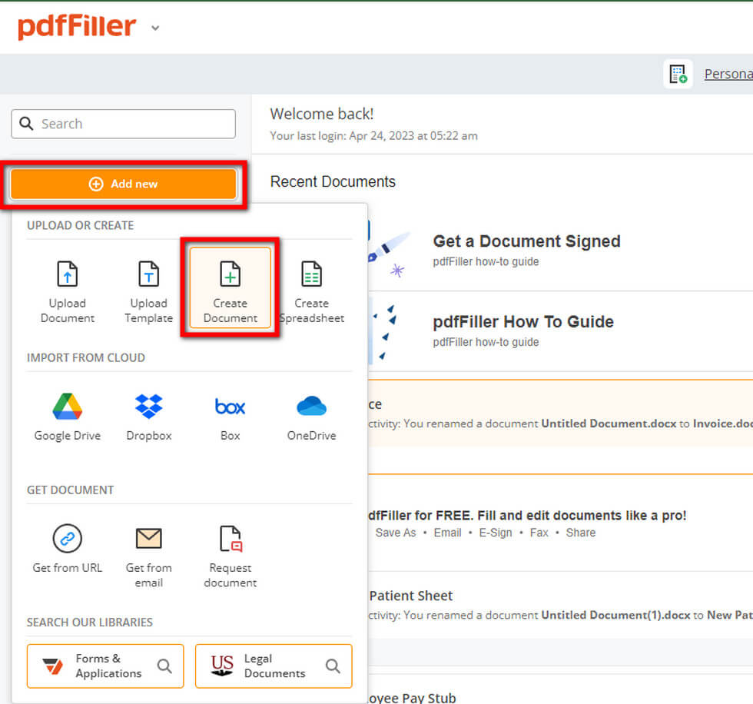Choose Get from email
This screenshot has height=704, width=753.
(148, 550)
